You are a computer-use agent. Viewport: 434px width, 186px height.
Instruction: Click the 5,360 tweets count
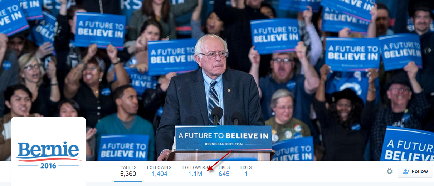pyautogui.click(x=128, y=174)
